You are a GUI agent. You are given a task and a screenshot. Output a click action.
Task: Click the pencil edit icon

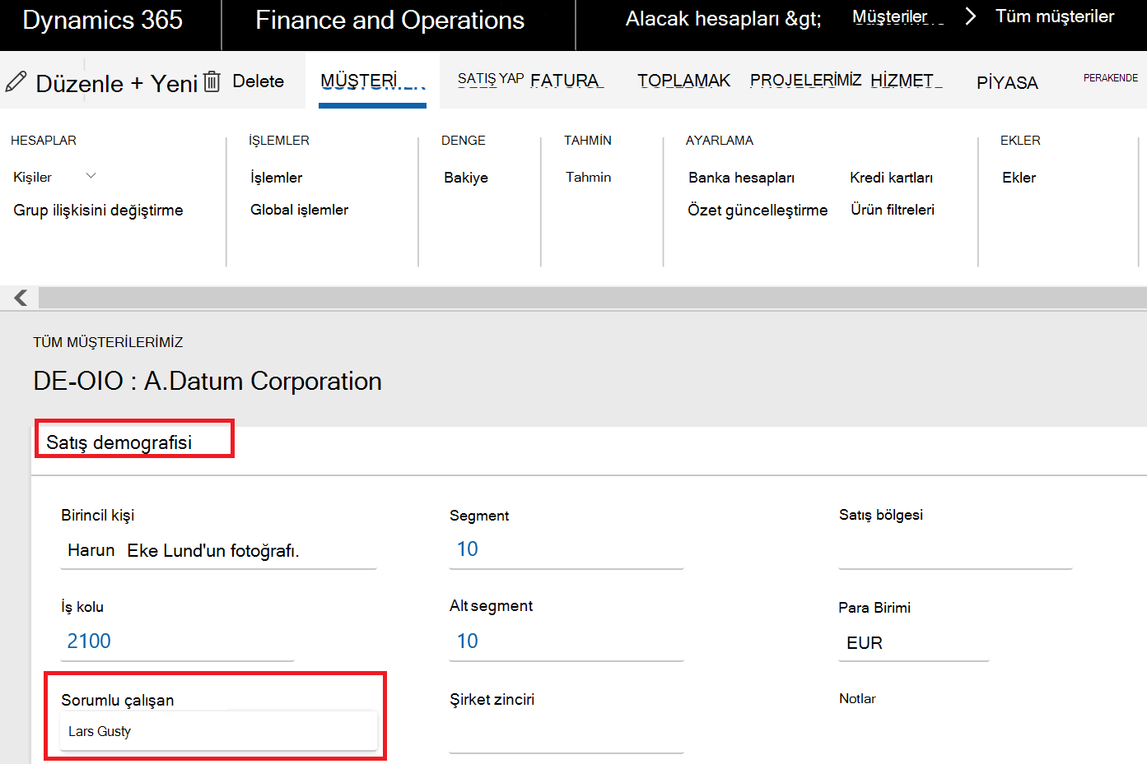pyautogui.click(x=16, y=81)
